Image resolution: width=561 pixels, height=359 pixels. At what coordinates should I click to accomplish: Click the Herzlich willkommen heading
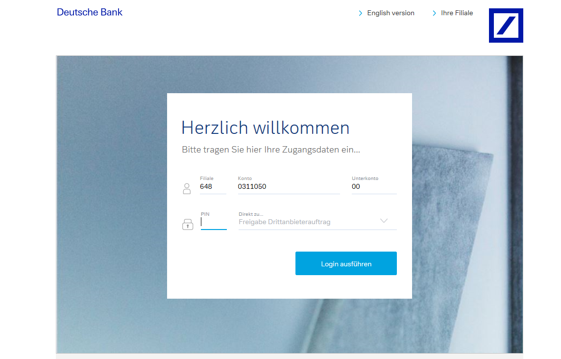266,128
